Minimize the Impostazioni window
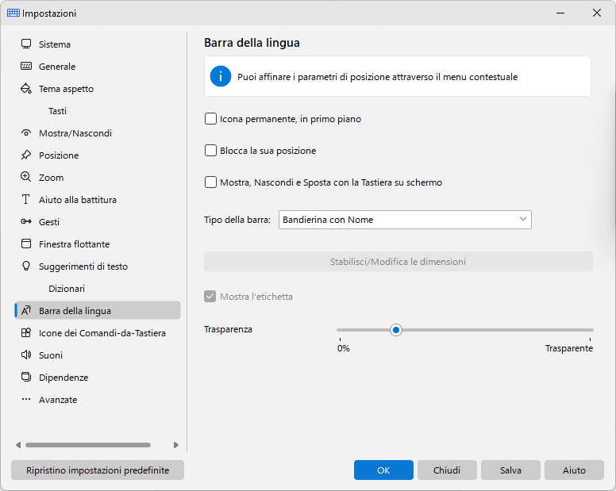This screenshot has height=491, width=616. pos(560,13)
